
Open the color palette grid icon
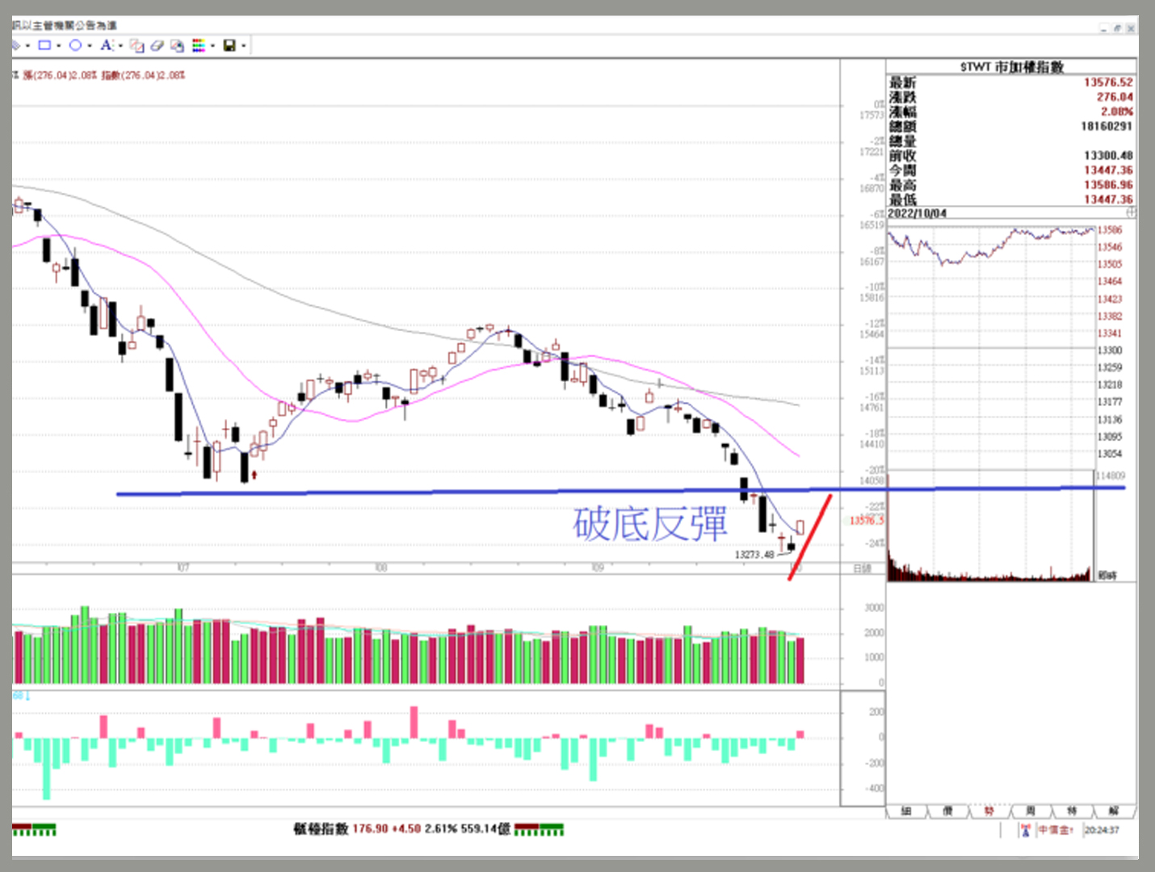(199, 46)
